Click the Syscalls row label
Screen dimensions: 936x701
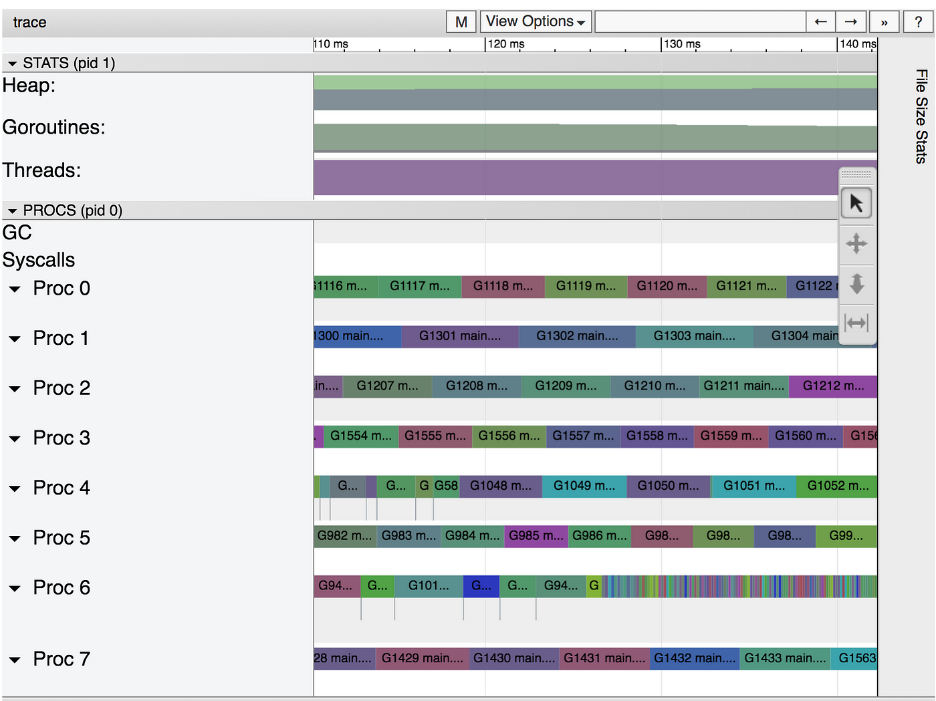coord(39,260)
